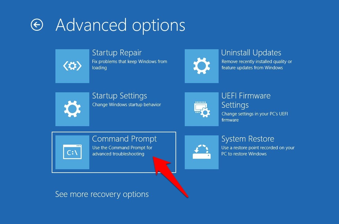Select the Uninstall Updates gear icon
This screenshot has height=224, width=339.
201,66
